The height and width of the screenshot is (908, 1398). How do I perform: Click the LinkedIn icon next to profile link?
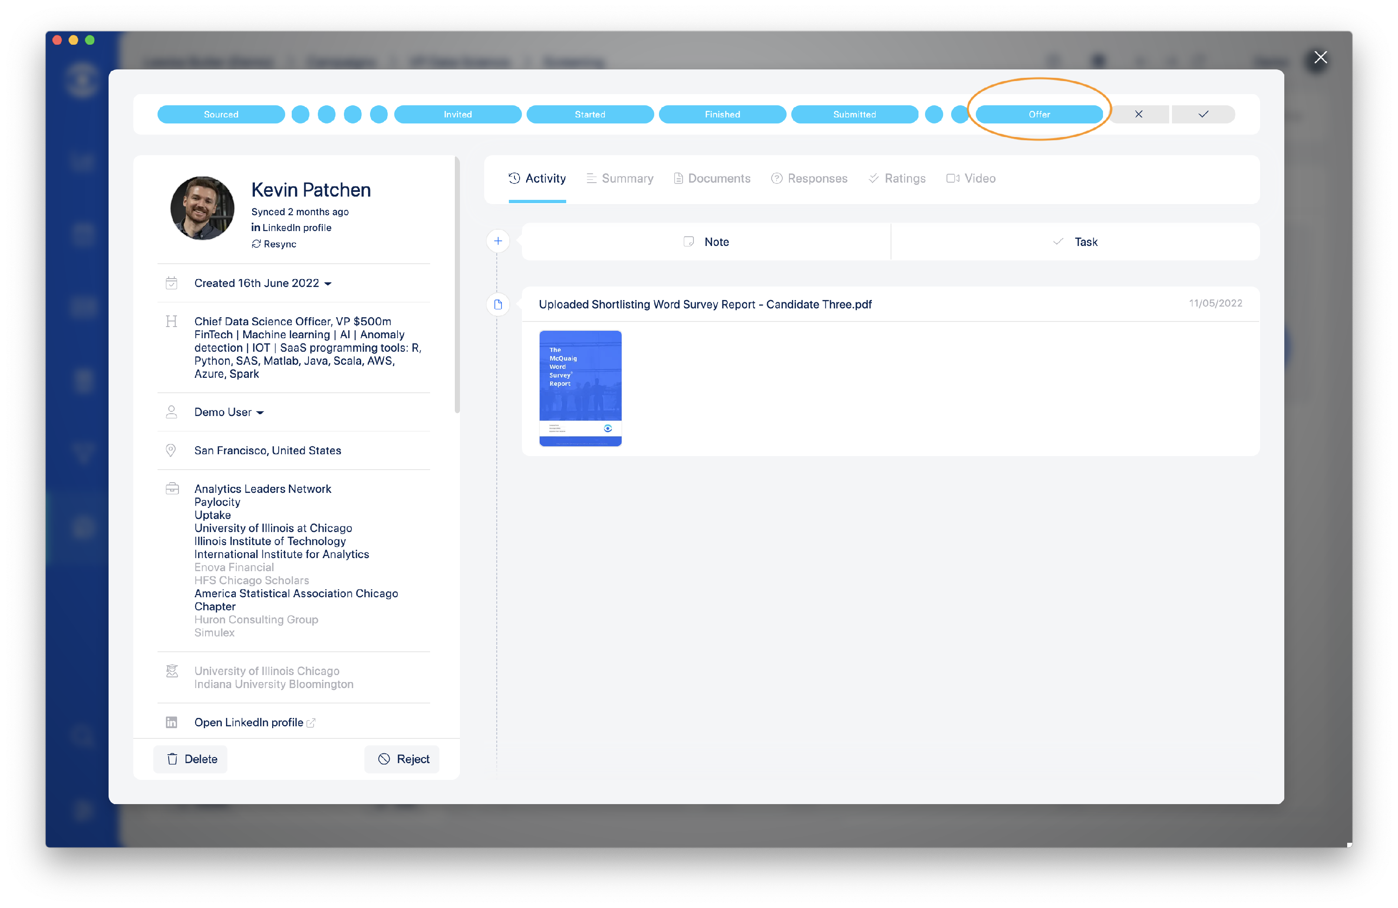(171, 723)
